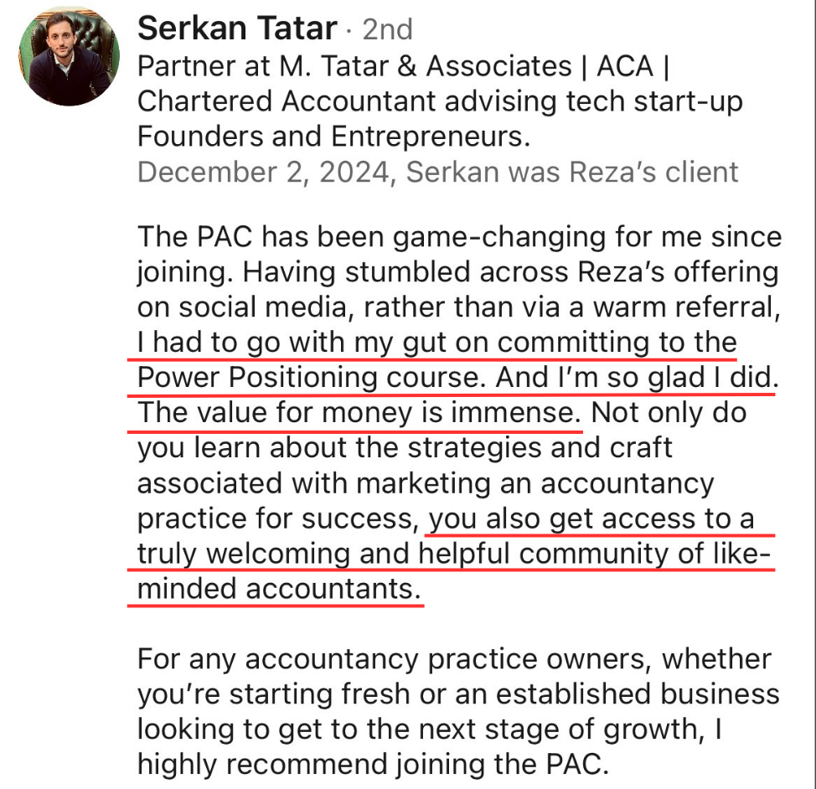Image resolution: width=816 pixels, height=789 pixels.
Task: Click Serkan Tatar's profile photo
Action: click(69, 59)
